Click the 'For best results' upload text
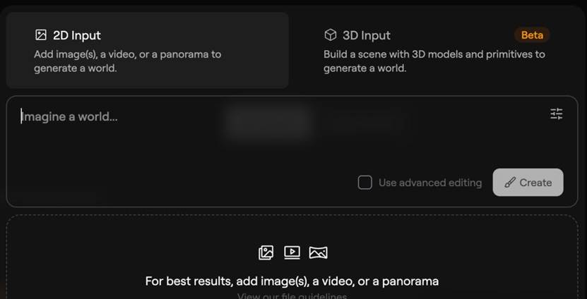This screenshot has height=299, width=587. click(x=292, y=281)
